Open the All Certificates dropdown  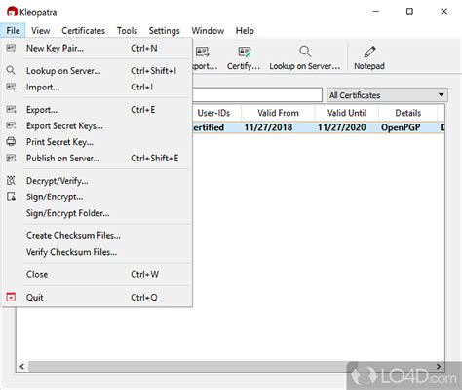point(387,95)
